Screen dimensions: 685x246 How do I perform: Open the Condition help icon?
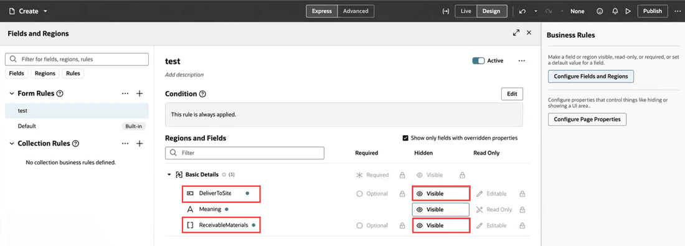[202, 94]
